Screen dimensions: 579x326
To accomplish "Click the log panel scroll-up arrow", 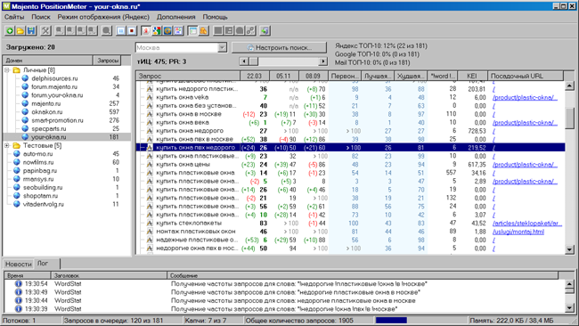I will pos(569,284).
